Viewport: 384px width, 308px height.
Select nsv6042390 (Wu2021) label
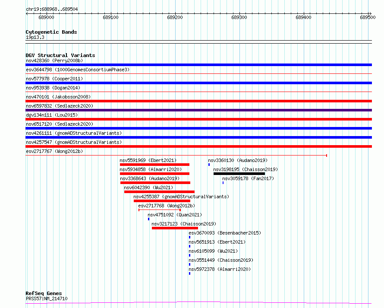pos(148,187)
